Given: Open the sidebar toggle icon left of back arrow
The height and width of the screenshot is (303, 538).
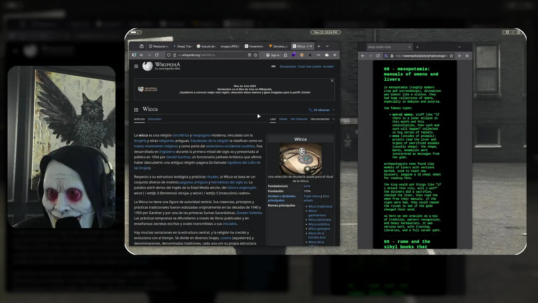Looking at the screenshot, I should pos(134,55).
